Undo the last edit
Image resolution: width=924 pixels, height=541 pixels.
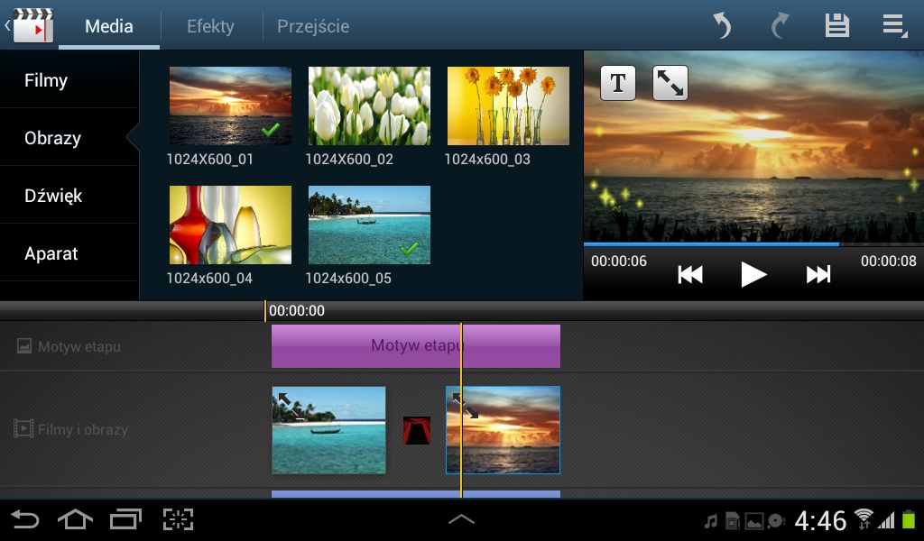click(x=722, y=26)
